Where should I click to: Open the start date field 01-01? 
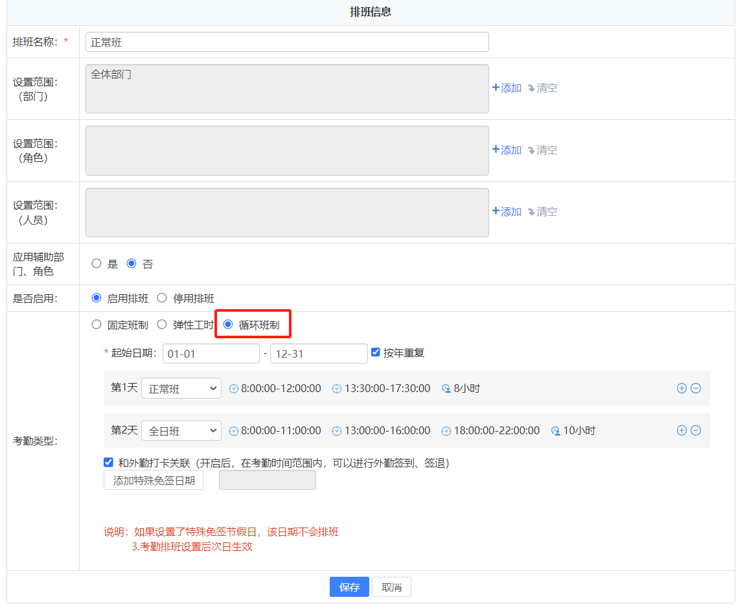coord(211,354)
